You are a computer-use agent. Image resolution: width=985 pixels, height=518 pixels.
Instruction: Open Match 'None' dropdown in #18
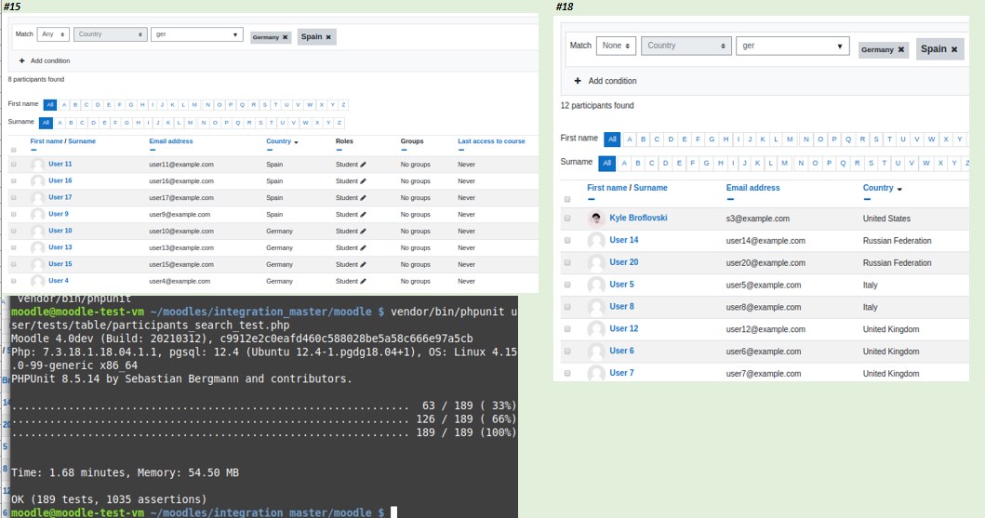tap(616, 46)
